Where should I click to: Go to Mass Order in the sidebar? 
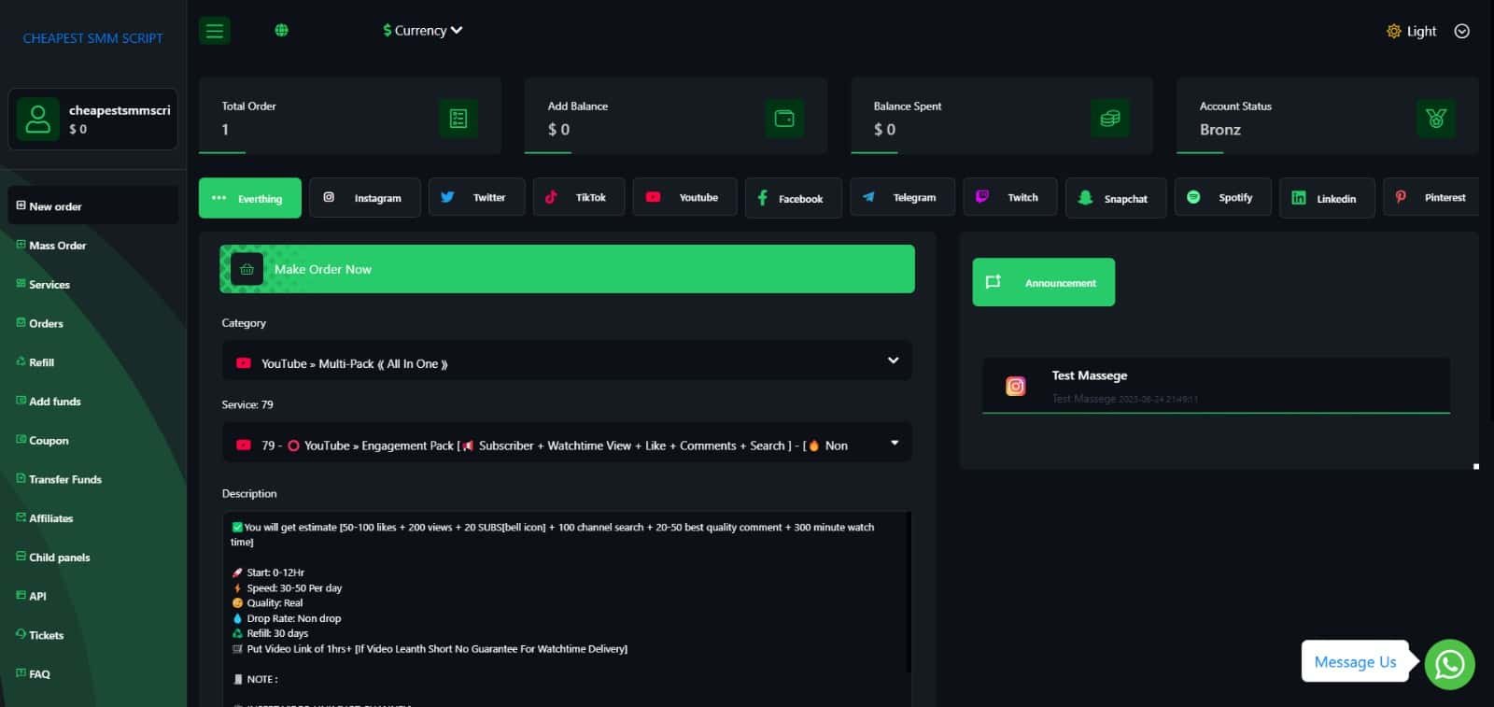(x=57, y=246)
